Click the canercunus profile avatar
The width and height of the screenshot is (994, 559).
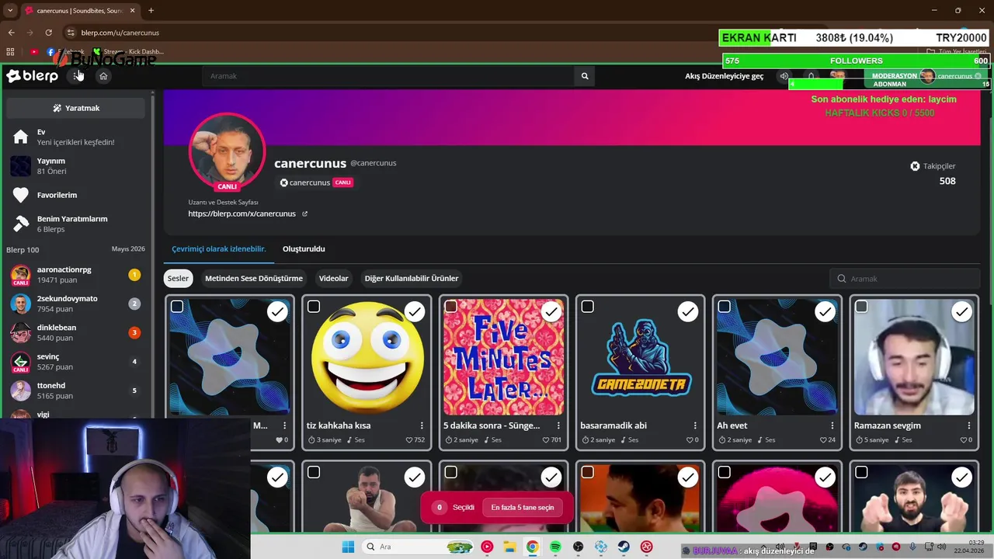(227, 151)
